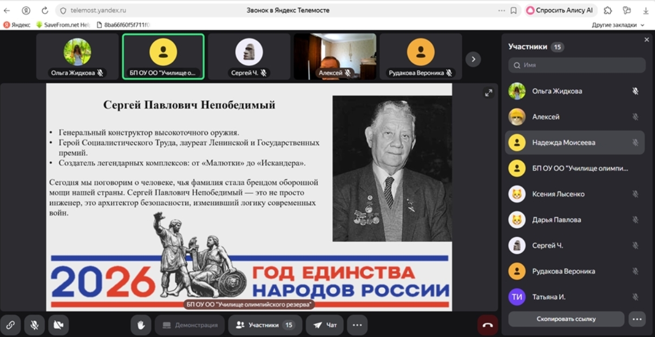Start screen sharing with Демонстрация button
655x337 pixels.
[x=190, y=325]
